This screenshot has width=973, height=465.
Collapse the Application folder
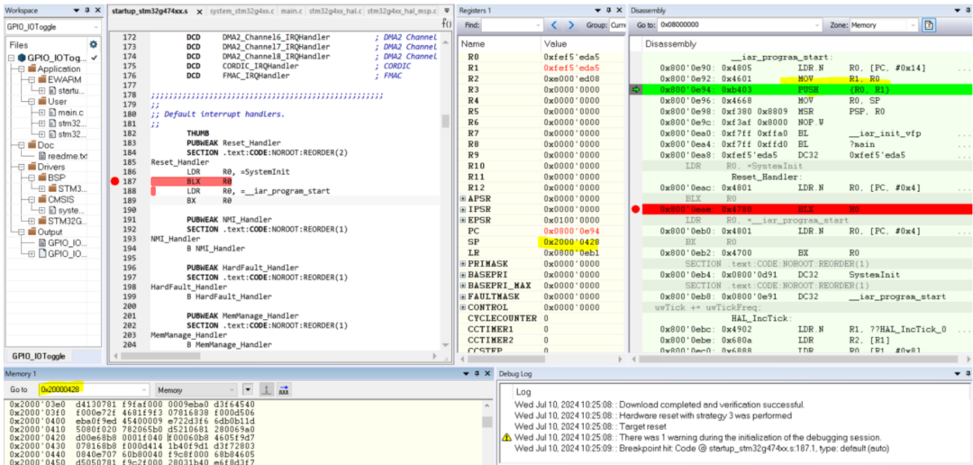tap(22, 68)
